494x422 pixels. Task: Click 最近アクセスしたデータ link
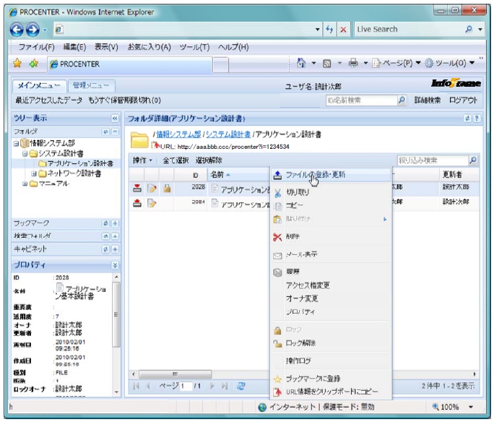[x=49, y=100]
